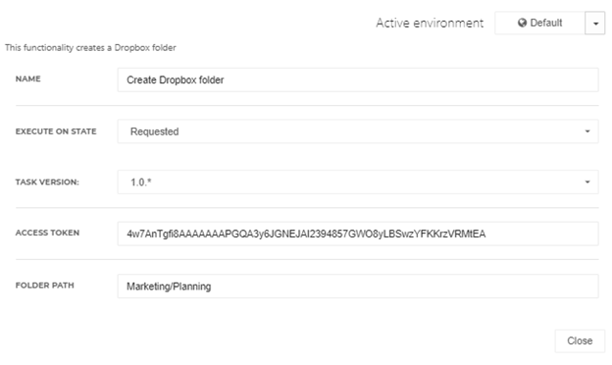The width and height of the screenshot is (612, 365).
Task: Click into the Access Token field
Action: (358, 234)
